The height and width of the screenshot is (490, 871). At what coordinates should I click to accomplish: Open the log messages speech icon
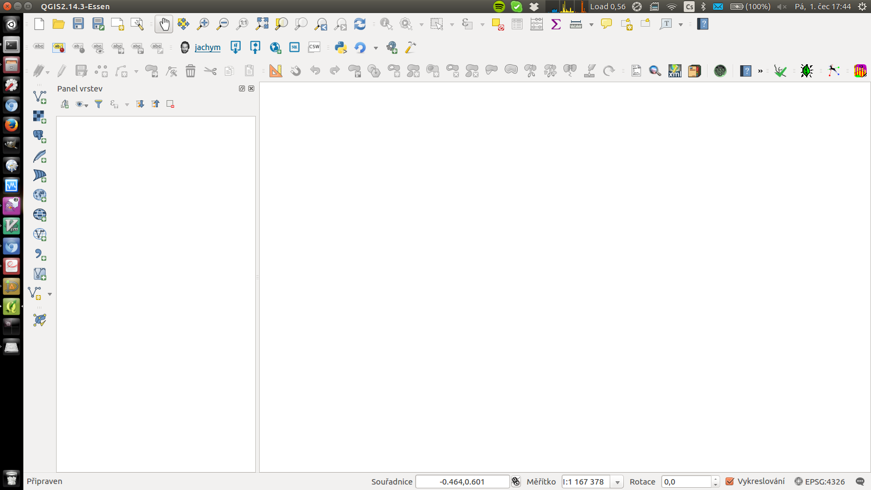click(860, 481)
